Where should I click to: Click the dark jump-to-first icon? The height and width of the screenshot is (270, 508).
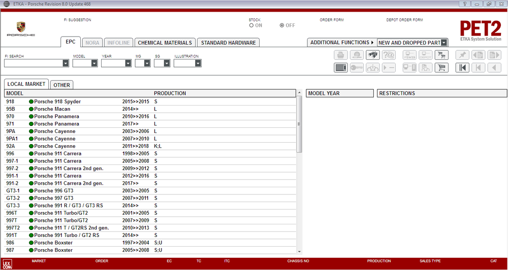tap(462, 68)
